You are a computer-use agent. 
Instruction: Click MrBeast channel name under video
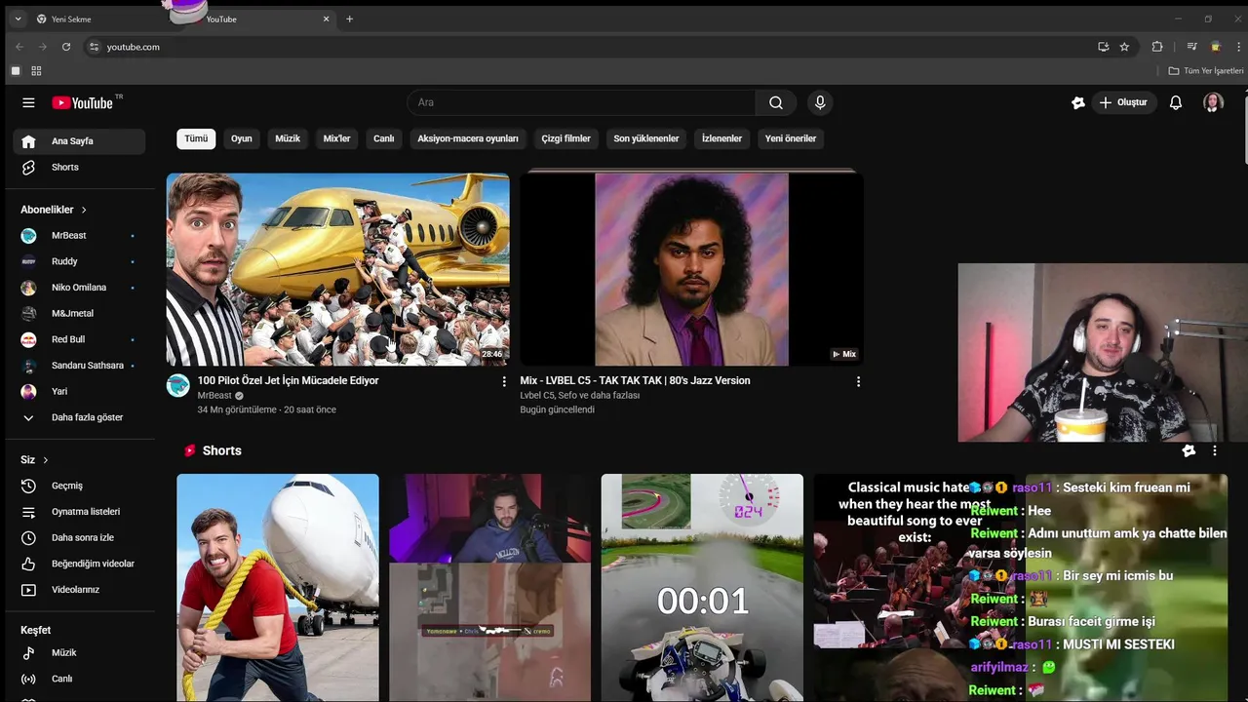click(x=214, y=396)
